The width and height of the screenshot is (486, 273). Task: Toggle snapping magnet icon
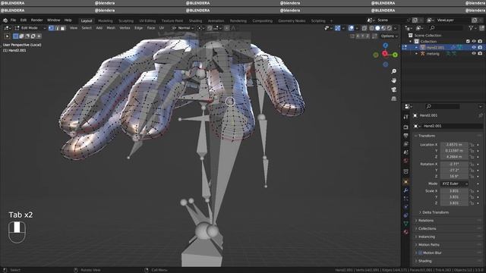click(x=210, y=28)
